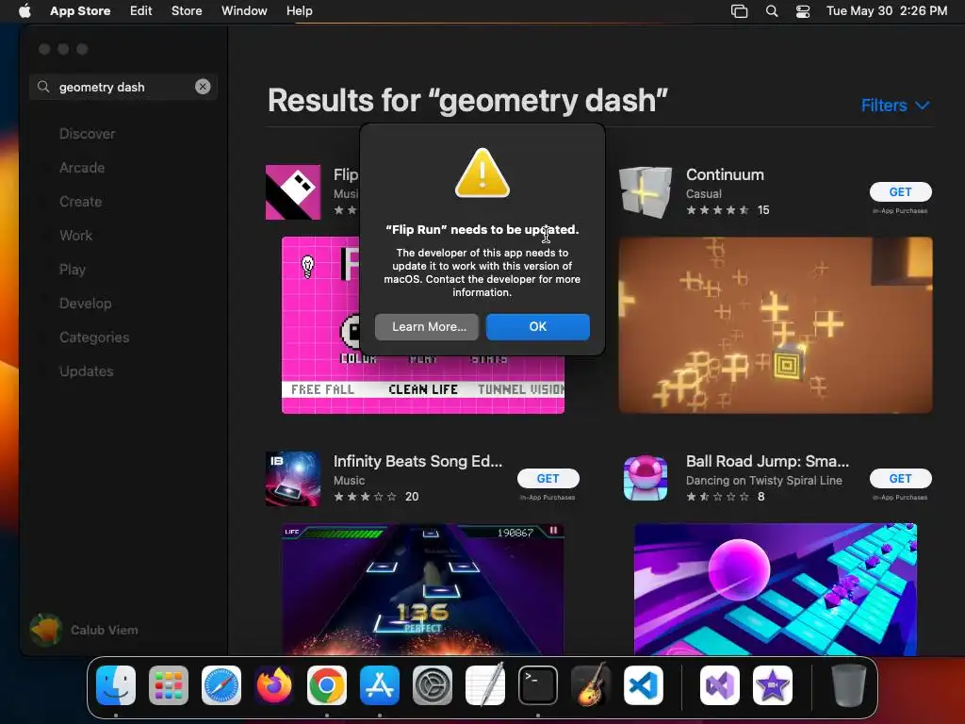Click the date and time clock
The width and height of the screenshot is (965, 724).
tap(887, 11)
